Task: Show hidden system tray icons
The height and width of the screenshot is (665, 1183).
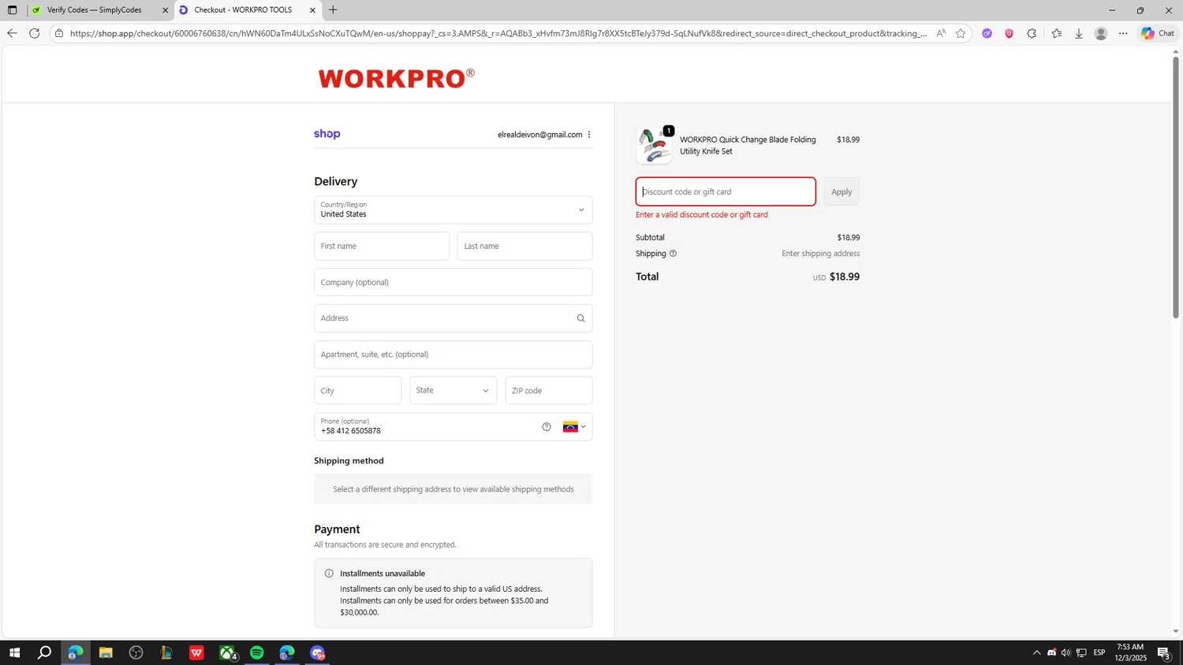Action: click(1036, 652)
